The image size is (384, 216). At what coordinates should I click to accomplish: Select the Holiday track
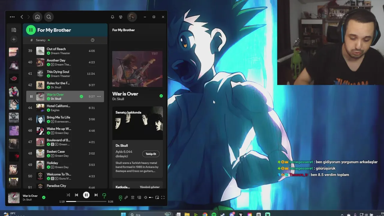pos(65,165)
